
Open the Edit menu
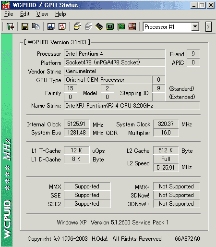(24, 14)
